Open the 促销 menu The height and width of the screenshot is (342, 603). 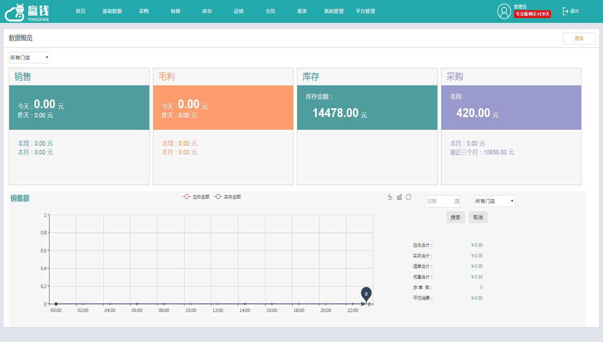point(239,11)
